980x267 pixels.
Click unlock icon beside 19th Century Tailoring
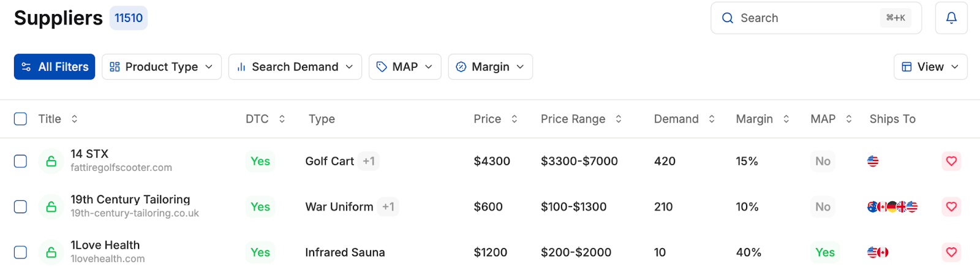51,207
